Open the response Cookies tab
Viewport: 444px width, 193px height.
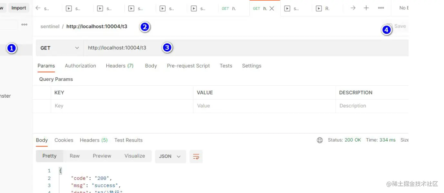(x=64, y=140)
